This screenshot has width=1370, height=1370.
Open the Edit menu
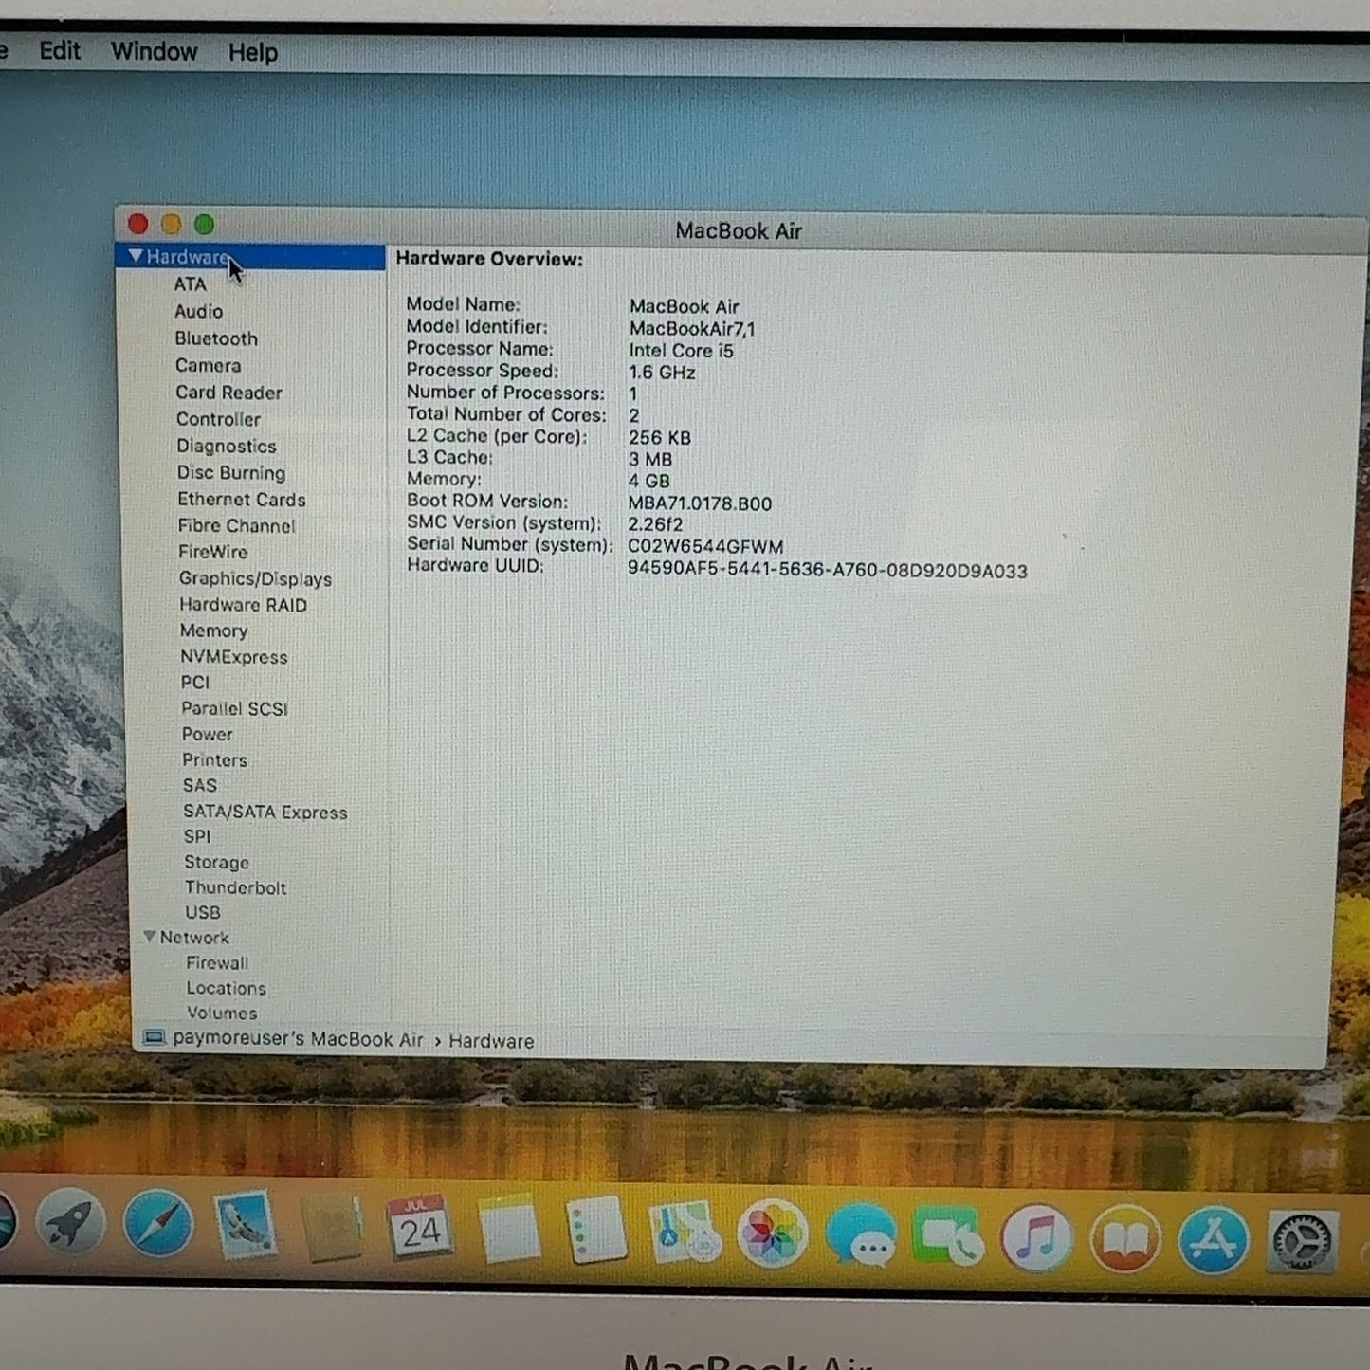coord(59,50)
